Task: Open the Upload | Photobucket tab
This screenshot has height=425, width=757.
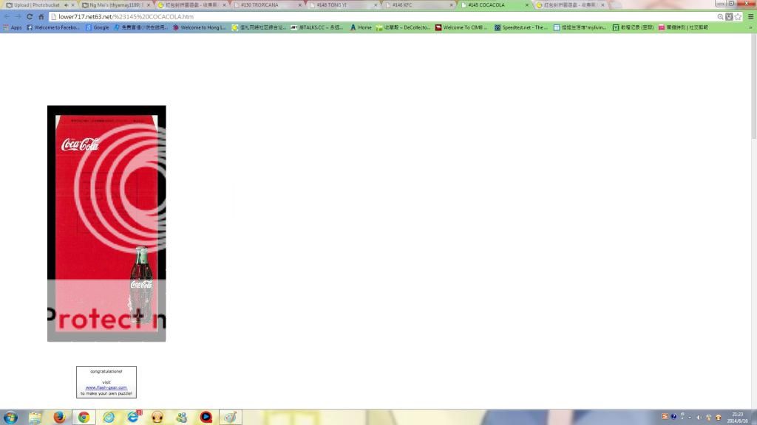Action: [x=37, y=5]
